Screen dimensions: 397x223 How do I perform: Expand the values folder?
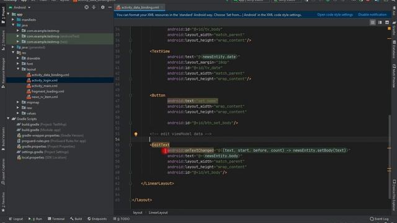point(18,113)
